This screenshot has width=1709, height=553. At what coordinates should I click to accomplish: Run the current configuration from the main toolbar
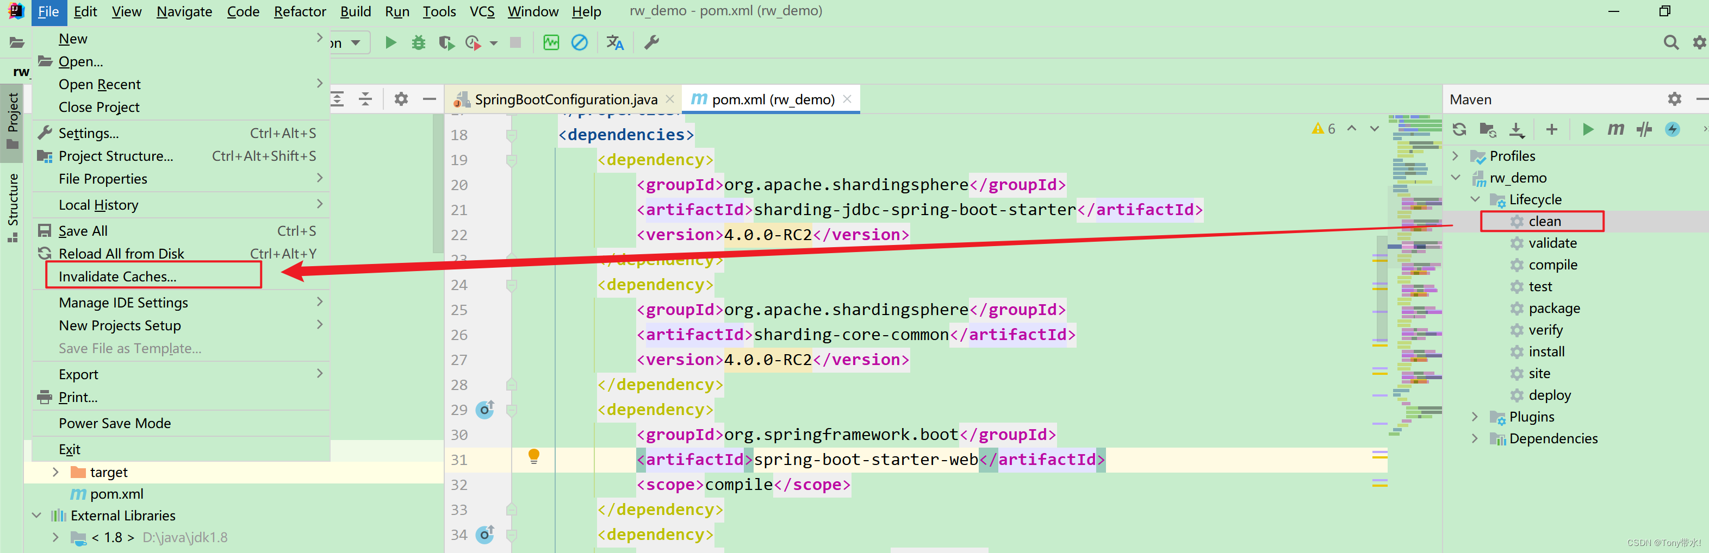tap(390, 43)
